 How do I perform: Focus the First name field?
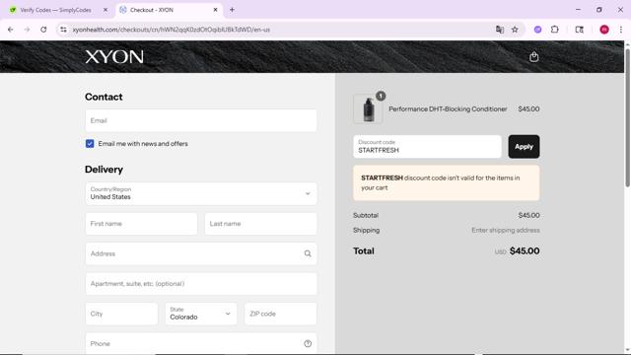(141, 224)
